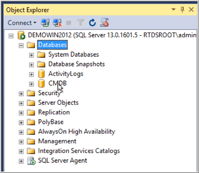This screenshot has width=199, height=173.
Task: Click the Security folder icon
Action: pyautogui.click(x=31, y=93)
